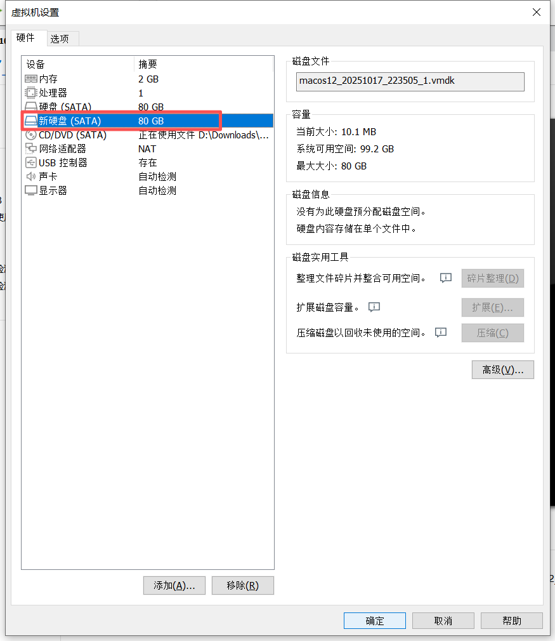The image size is (555, 641).
Task: Select the USB 控制器 row
Action: click(x=148, y=162)
